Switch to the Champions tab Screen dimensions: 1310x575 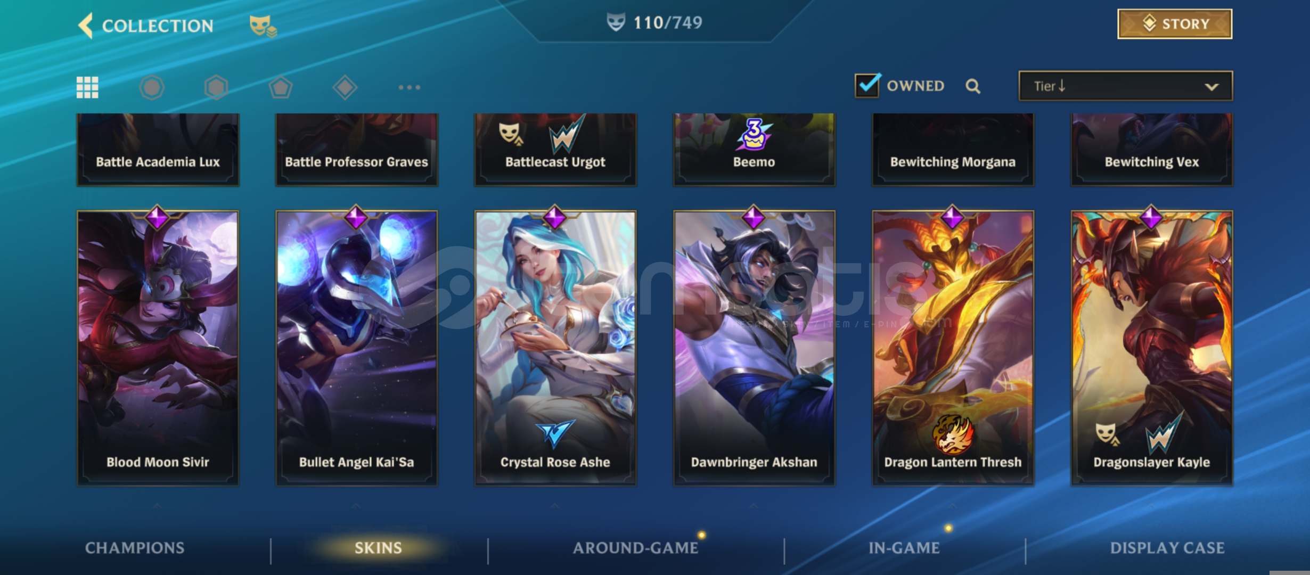(x=135, y=548)
